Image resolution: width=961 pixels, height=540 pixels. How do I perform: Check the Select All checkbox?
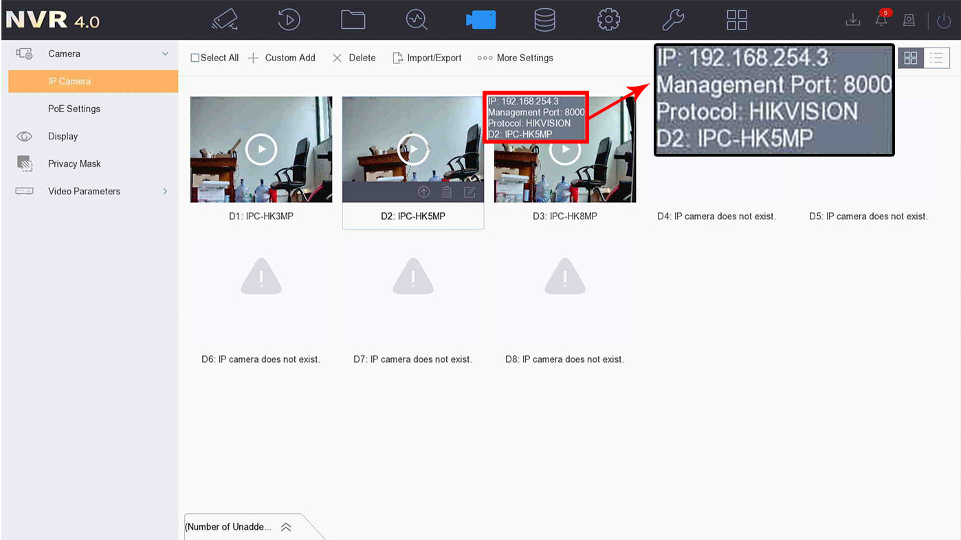click(x=195, y=58)
